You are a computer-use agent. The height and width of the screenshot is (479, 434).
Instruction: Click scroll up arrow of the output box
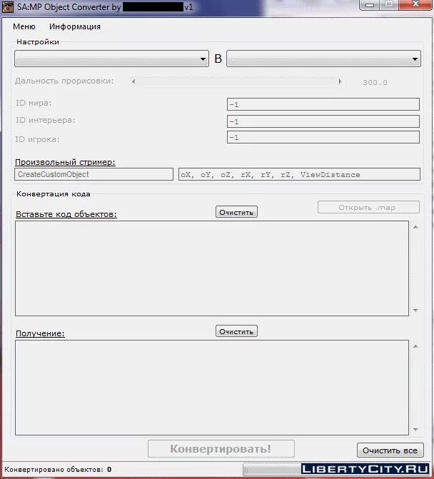pos(415,346)
